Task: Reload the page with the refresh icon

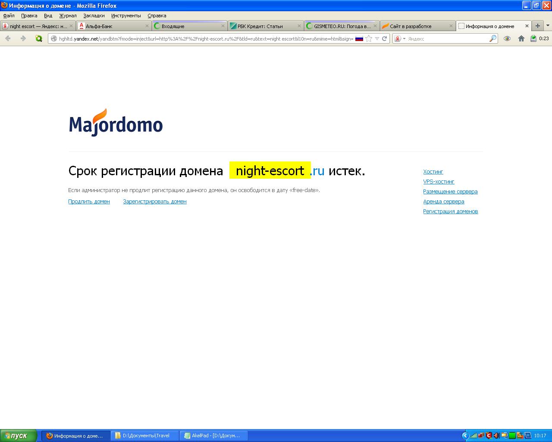Action: (x=384, y=38)
